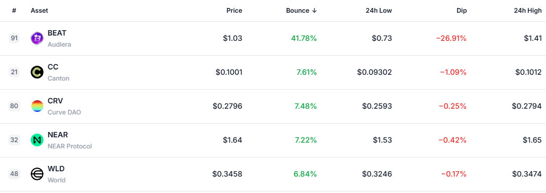Click the BEAT Audiera coin icon
Image resolution: width=546 pixels, height=193 pixels.
(37, 38)
